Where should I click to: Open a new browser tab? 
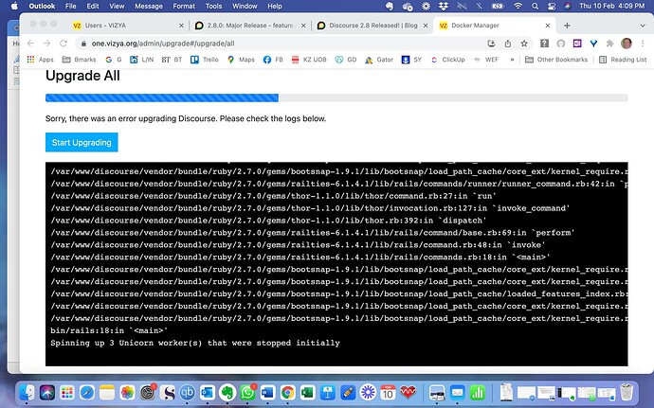pos(567,26)
